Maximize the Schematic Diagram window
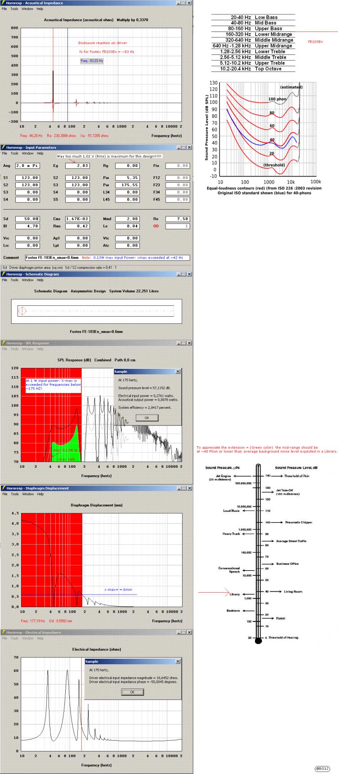The width and height of the screenshot is (340, 774). pyautogui.click(x=183, y=274)
